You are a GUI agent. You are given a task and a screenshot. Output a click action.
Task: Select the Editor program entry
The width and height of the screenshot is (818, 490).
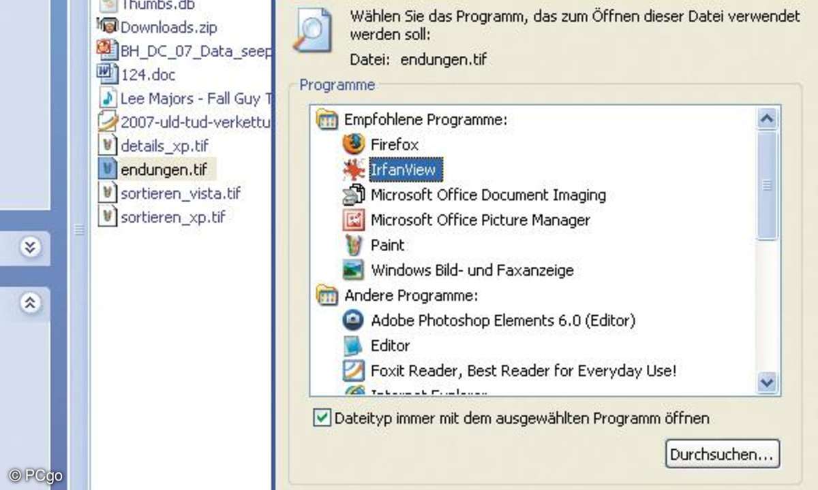tap(391, 346)
